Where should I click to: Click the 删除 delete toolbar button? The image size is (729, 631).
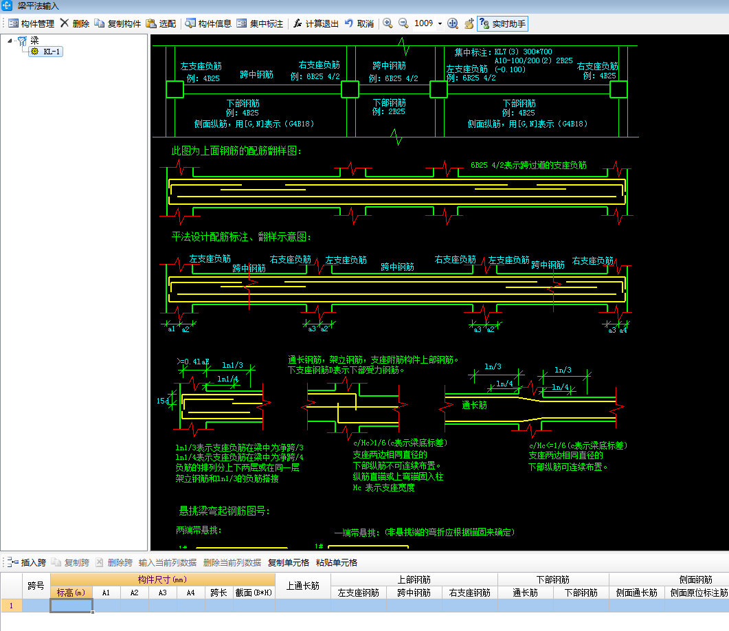pyautogui.click(x=75, y=24)
